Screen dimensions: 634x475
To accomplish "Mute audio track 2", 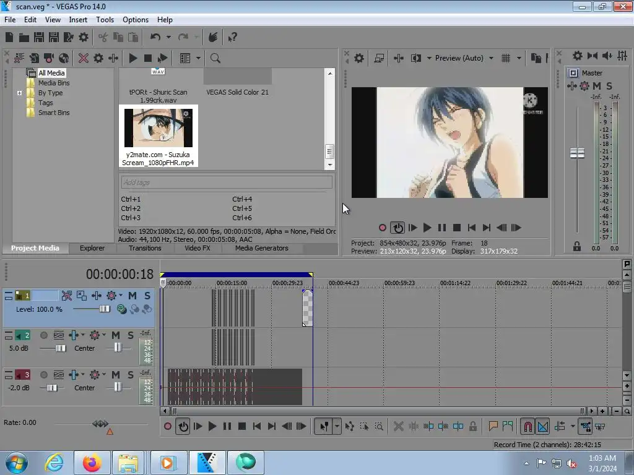I will pyautogui.click(x=116, y=335).
